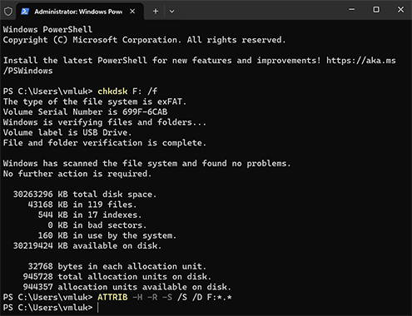
Task: Close the PowerShell tab with its X
Action: pyautogui.click(x=132, y=12)
